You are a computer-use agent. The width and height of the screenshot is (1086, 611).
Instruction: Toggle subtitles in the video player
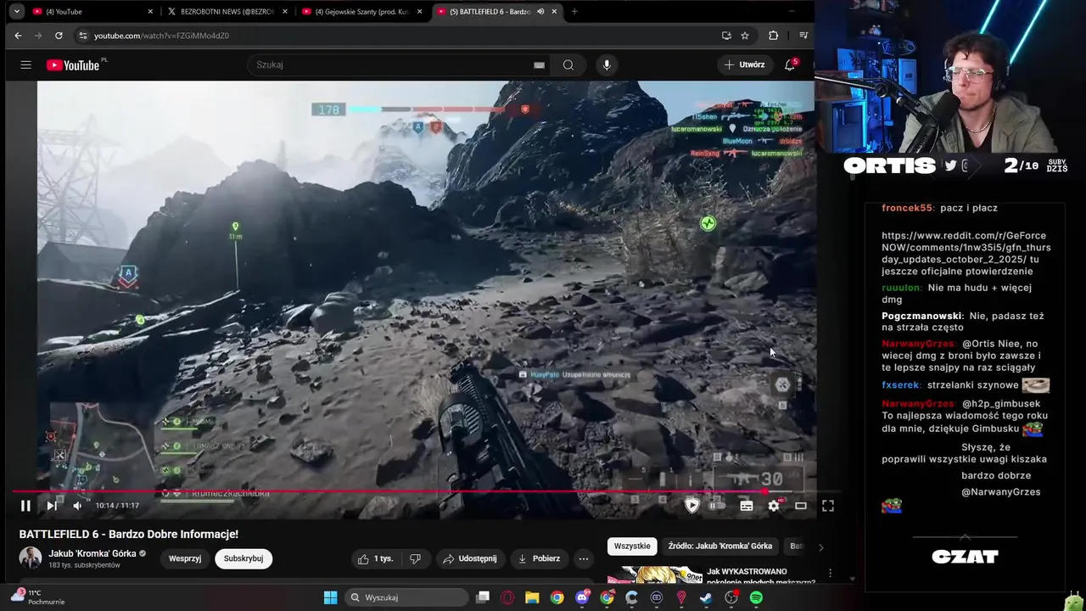pyautogui.click(x=746, y=506)
